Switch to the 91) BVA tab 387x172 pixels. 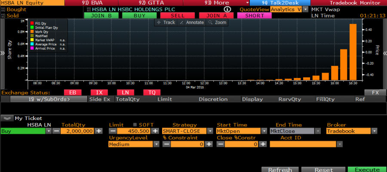pyautogui.click(x=92, y=3)
